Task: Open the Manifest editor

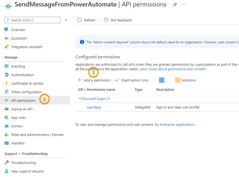Action: tap(18, 143)
